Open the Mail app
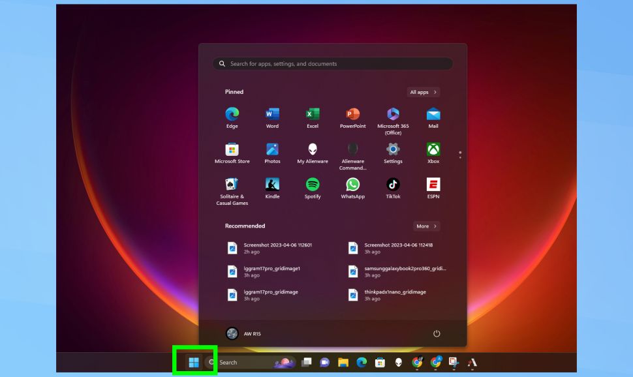This screenshot has height=377, width=633. coord(433,118)
